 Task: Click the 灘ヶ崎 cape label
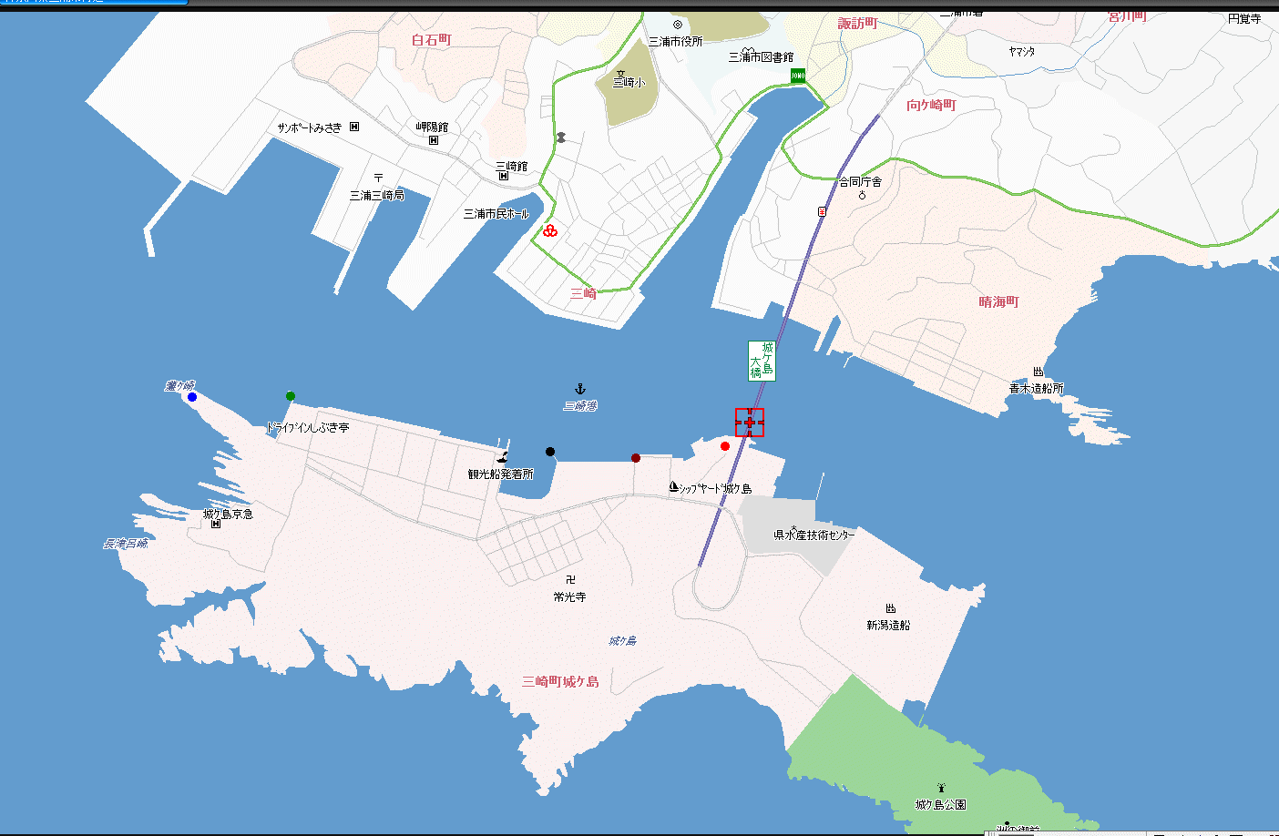[x=180, y=386]
